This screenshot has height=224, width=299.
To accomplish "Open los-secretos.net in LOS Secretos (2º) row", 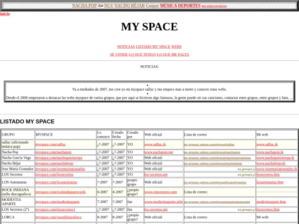I will click(156, 210).
